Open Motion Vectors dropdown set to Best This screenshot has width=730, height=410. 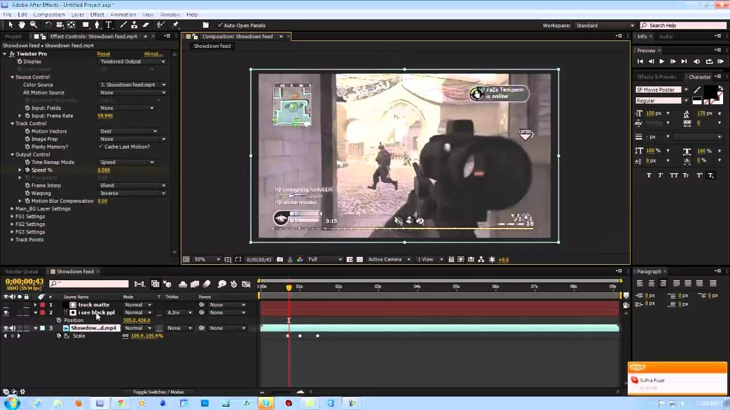pos(128,132)
